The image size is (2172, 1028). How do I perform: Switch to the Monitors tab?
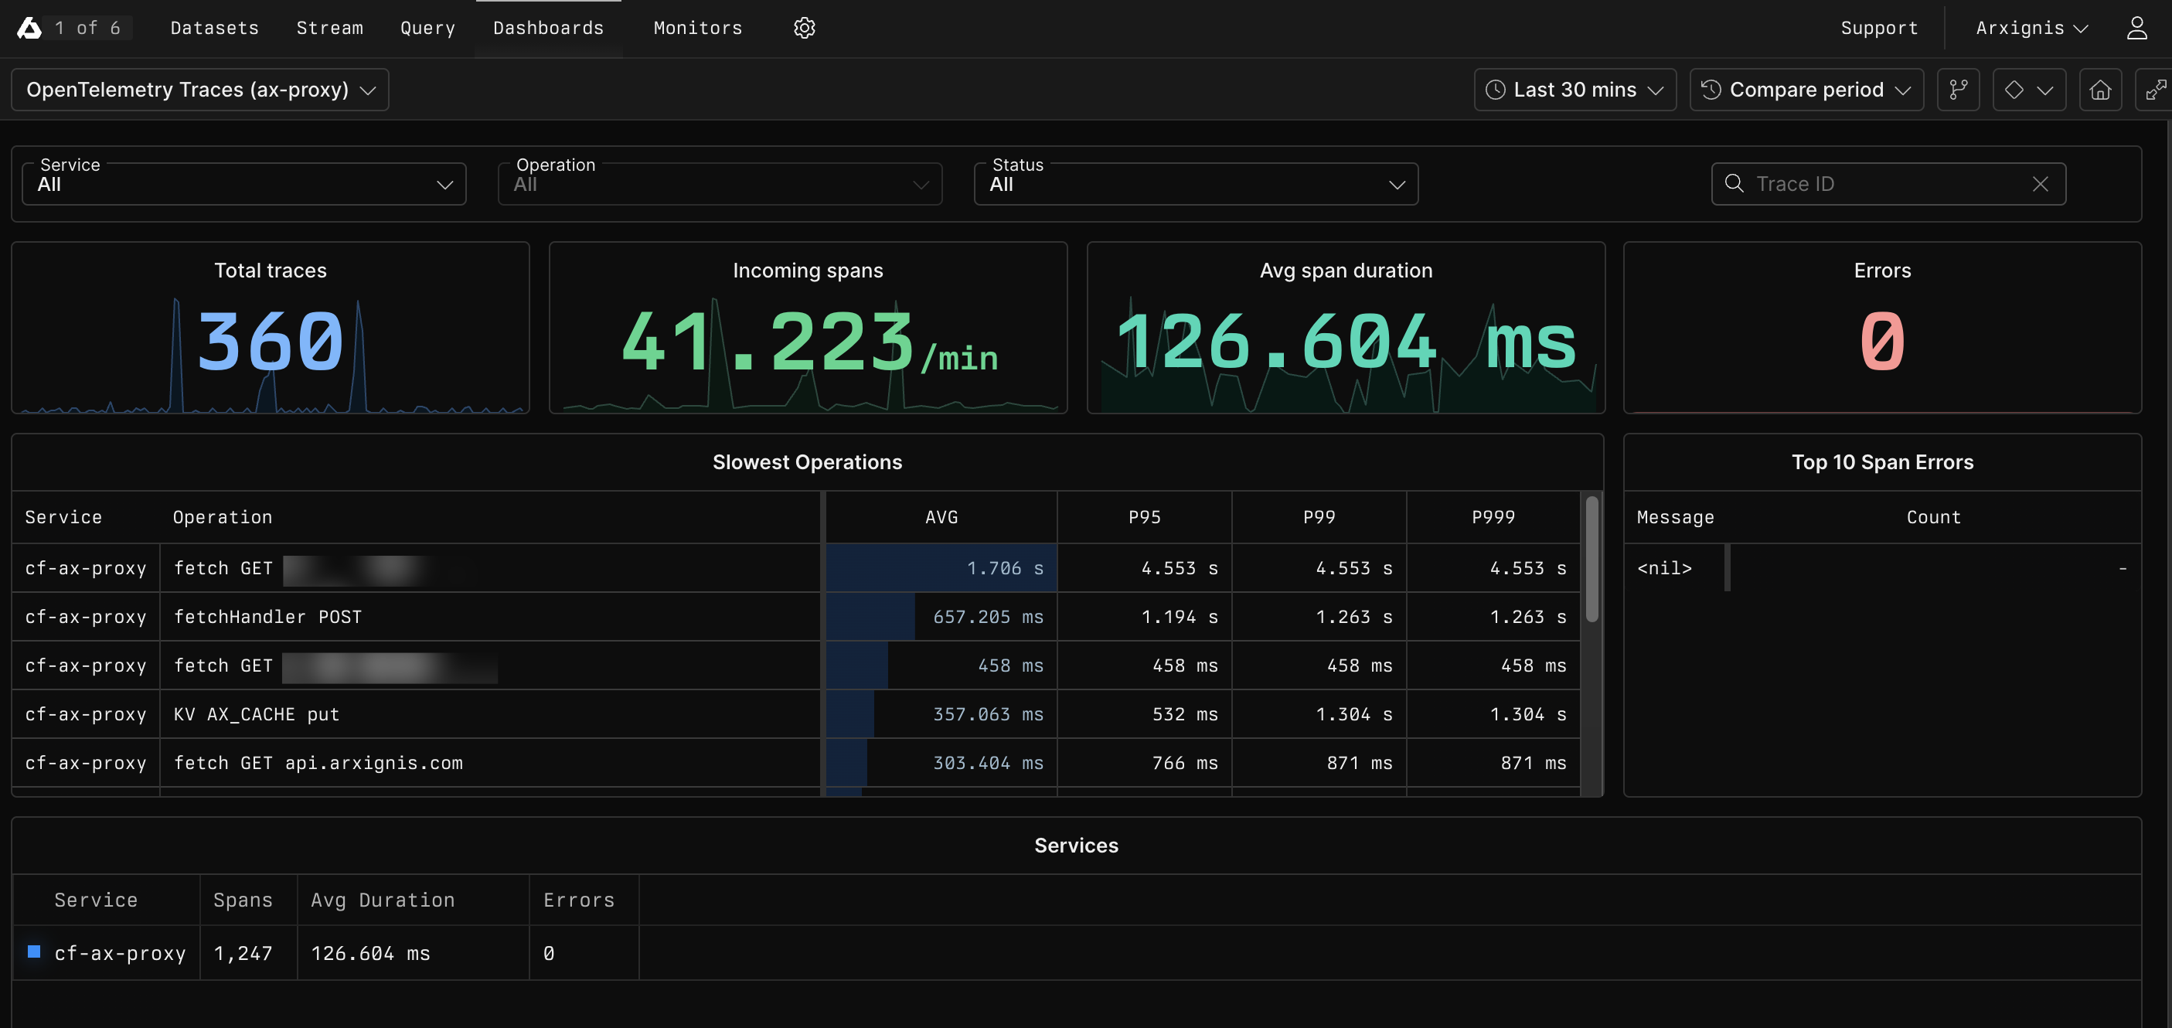697,27
